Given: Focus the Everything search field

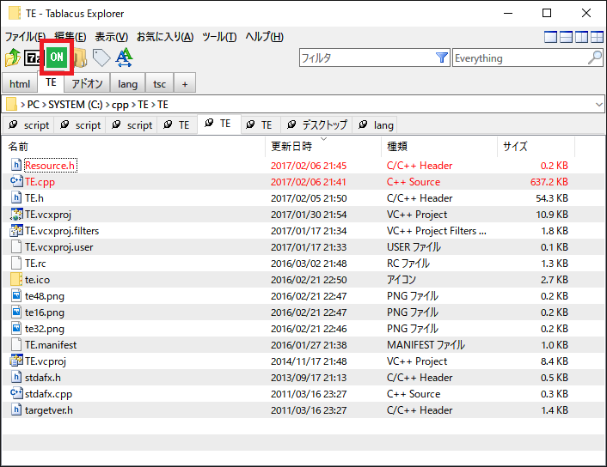Looking at the screenshot, I should [x=519, y=58].
